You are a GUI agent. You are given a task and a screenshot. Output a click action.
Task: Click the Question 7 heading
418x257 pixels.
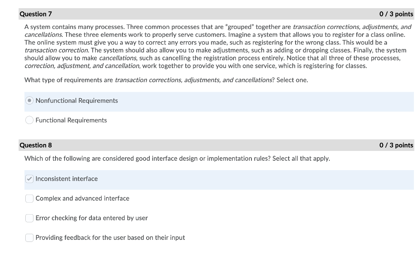36,14
